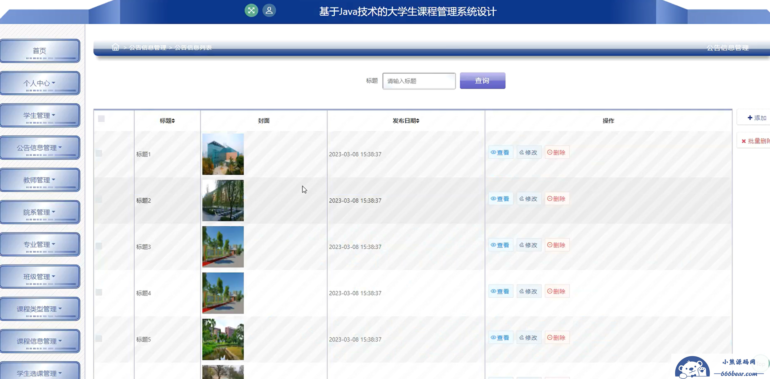
Task: Check the checkbox for 标题5 row
Action: [x=99, y=339]
